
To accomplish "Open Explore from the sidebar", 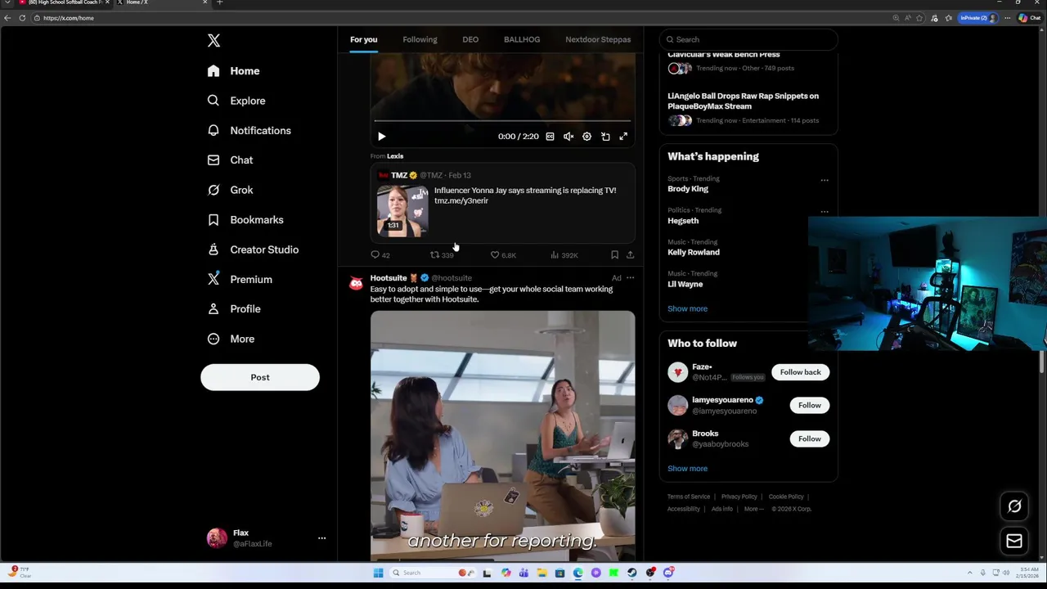I will tap(236, 101).
